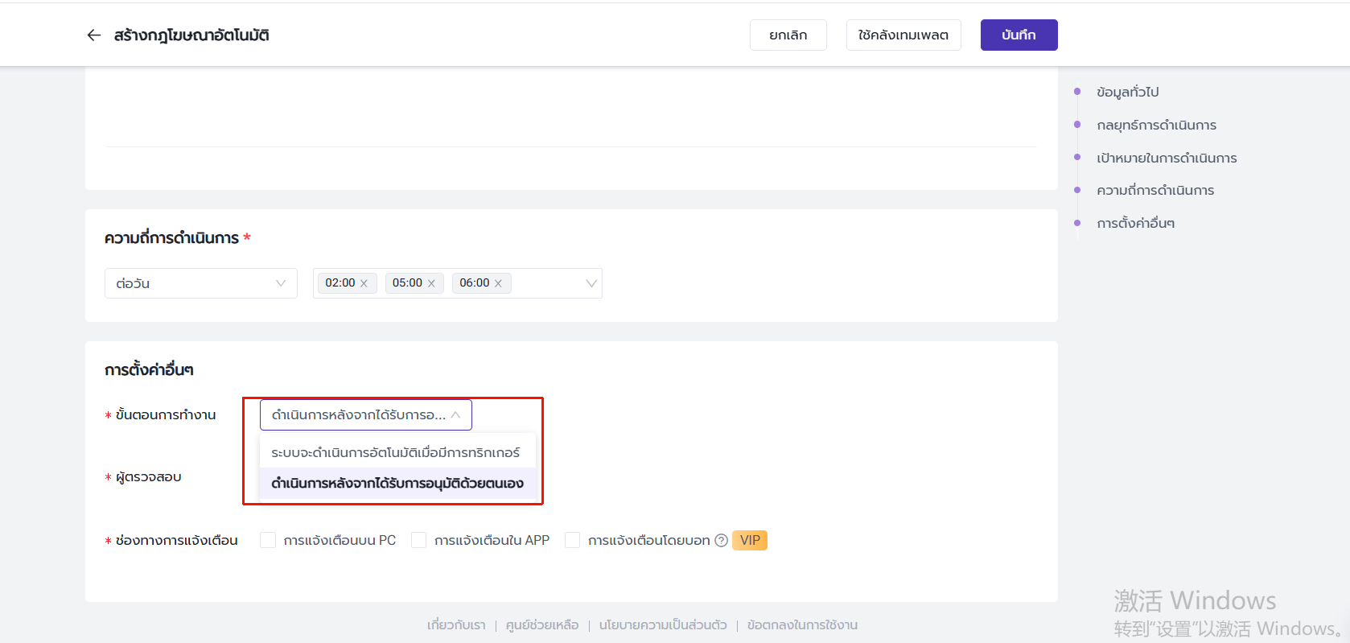Remove the 05:00 time tag
1350x643 pixels.
[x=431, y=283]
